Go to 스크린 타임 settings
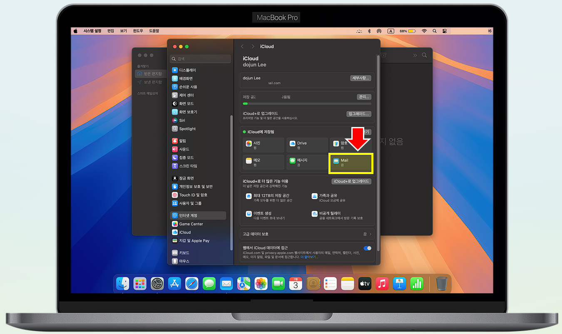562x334 pixels. 185,166
